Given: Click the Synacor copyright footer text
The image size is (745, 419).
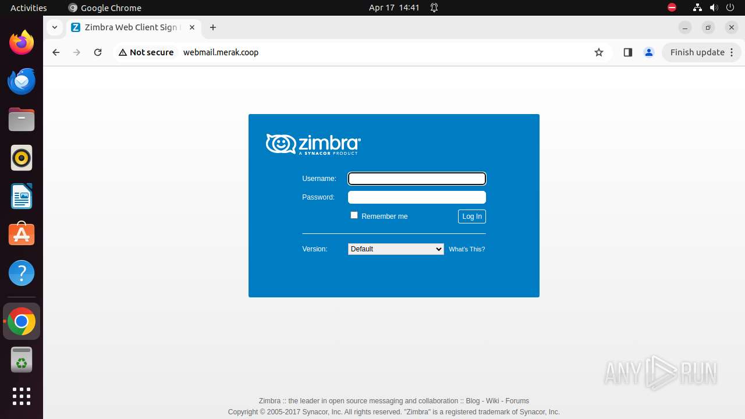Looking at the screenshot, I should tap(394, 412).
